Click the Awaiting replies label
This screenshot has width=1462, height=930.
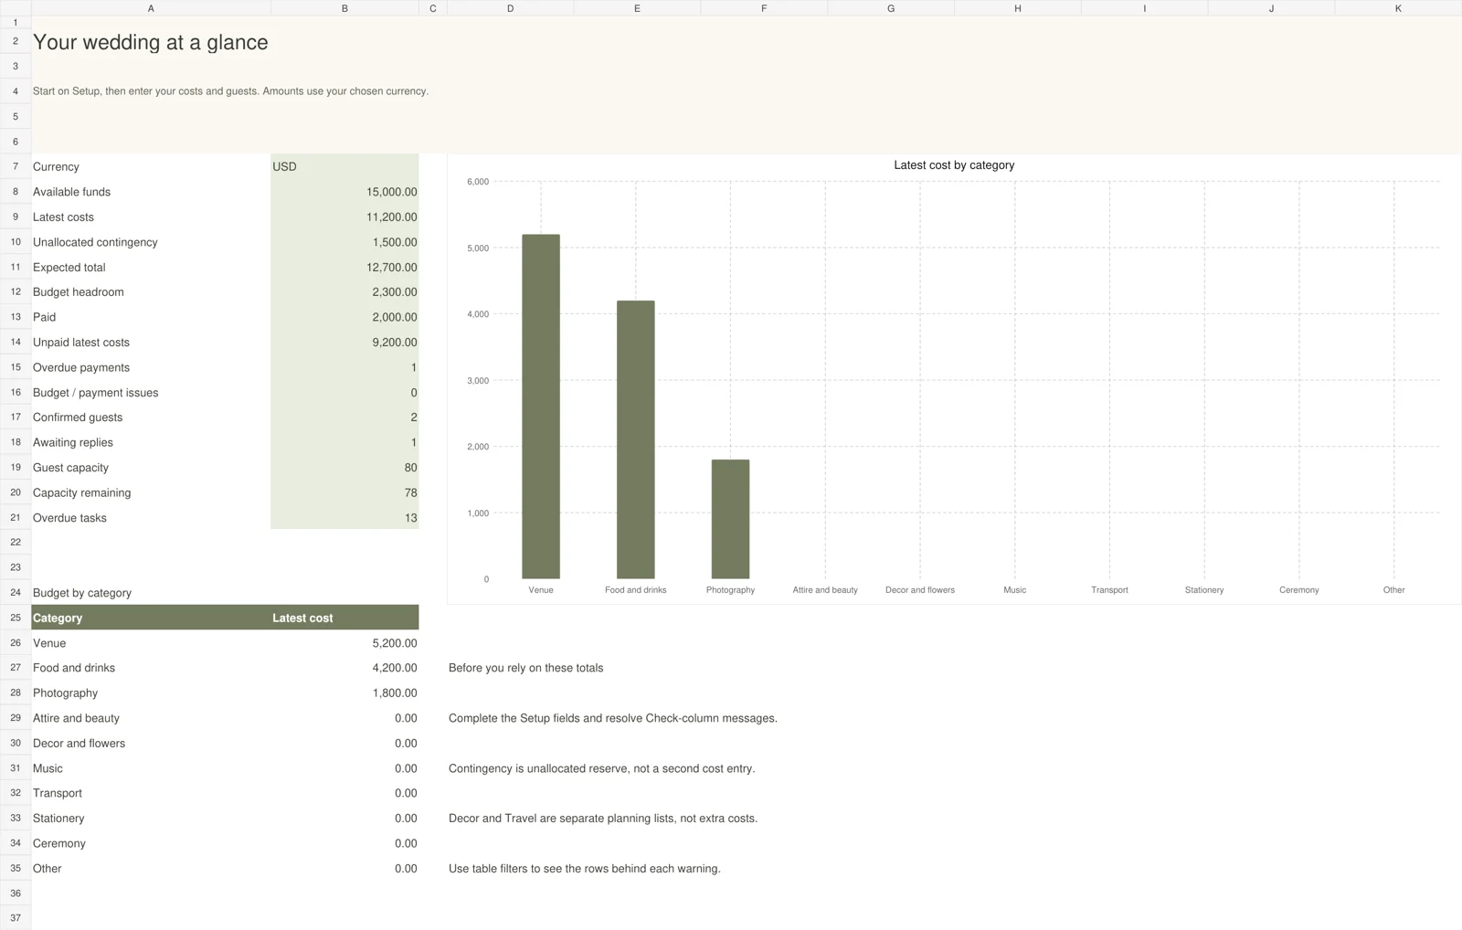point(73,442)
